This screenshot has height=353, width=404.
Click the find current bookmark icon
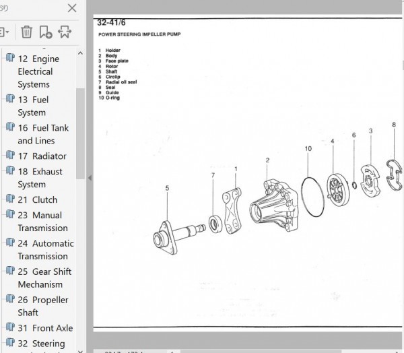point(65,32)
